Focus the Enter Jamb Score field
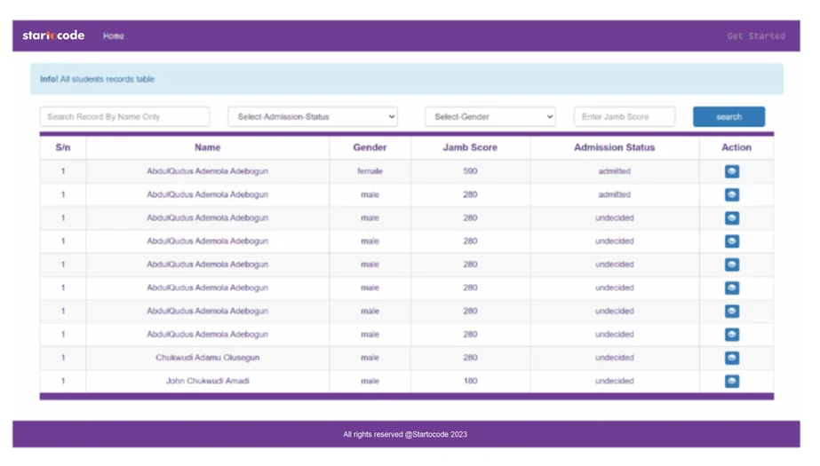The height and width of the screenshot is (466, 820). click(x=625, y=116)
